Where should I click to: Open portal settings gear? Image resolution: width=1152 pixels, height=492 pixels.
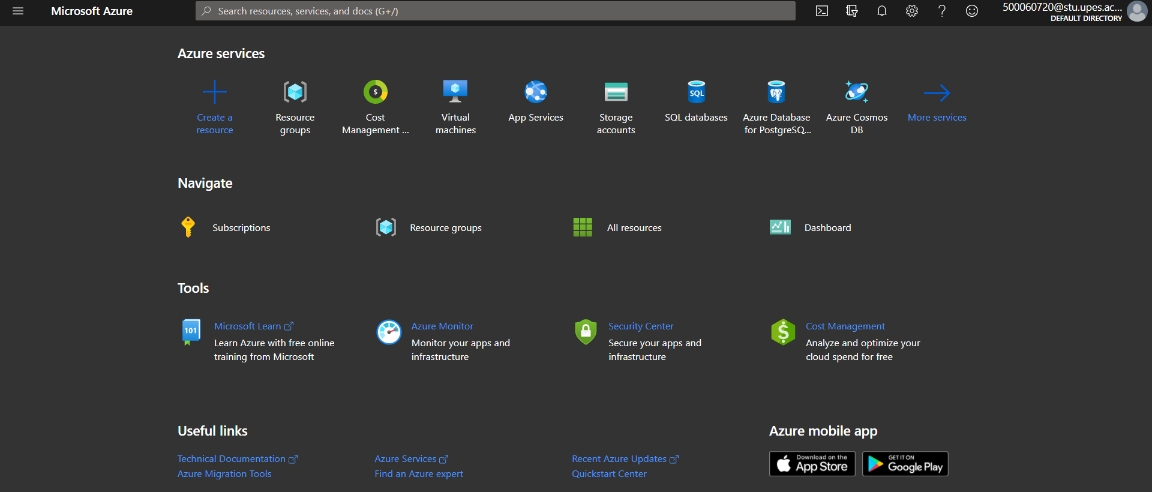[912, 11]
